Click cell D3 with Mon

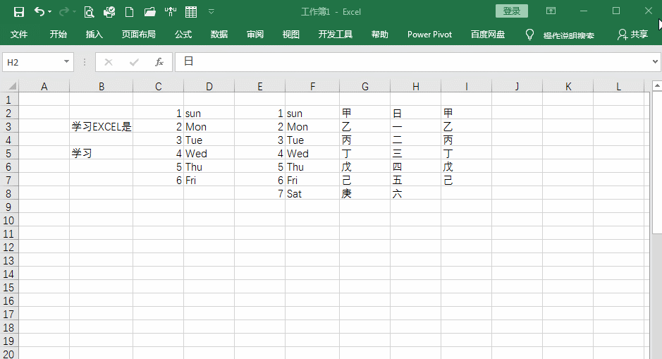209,127
